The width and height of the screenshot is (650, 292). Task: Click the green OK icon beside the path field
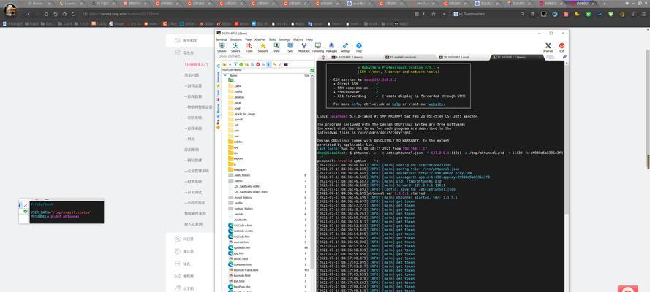[312, 70]
